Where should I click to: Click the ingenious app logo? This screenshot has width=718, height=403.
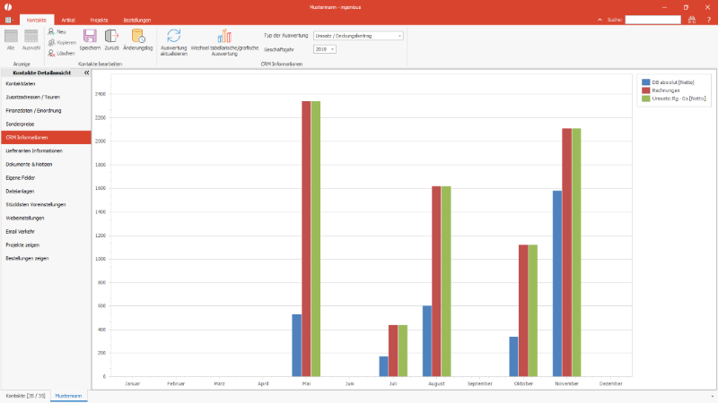8,7
